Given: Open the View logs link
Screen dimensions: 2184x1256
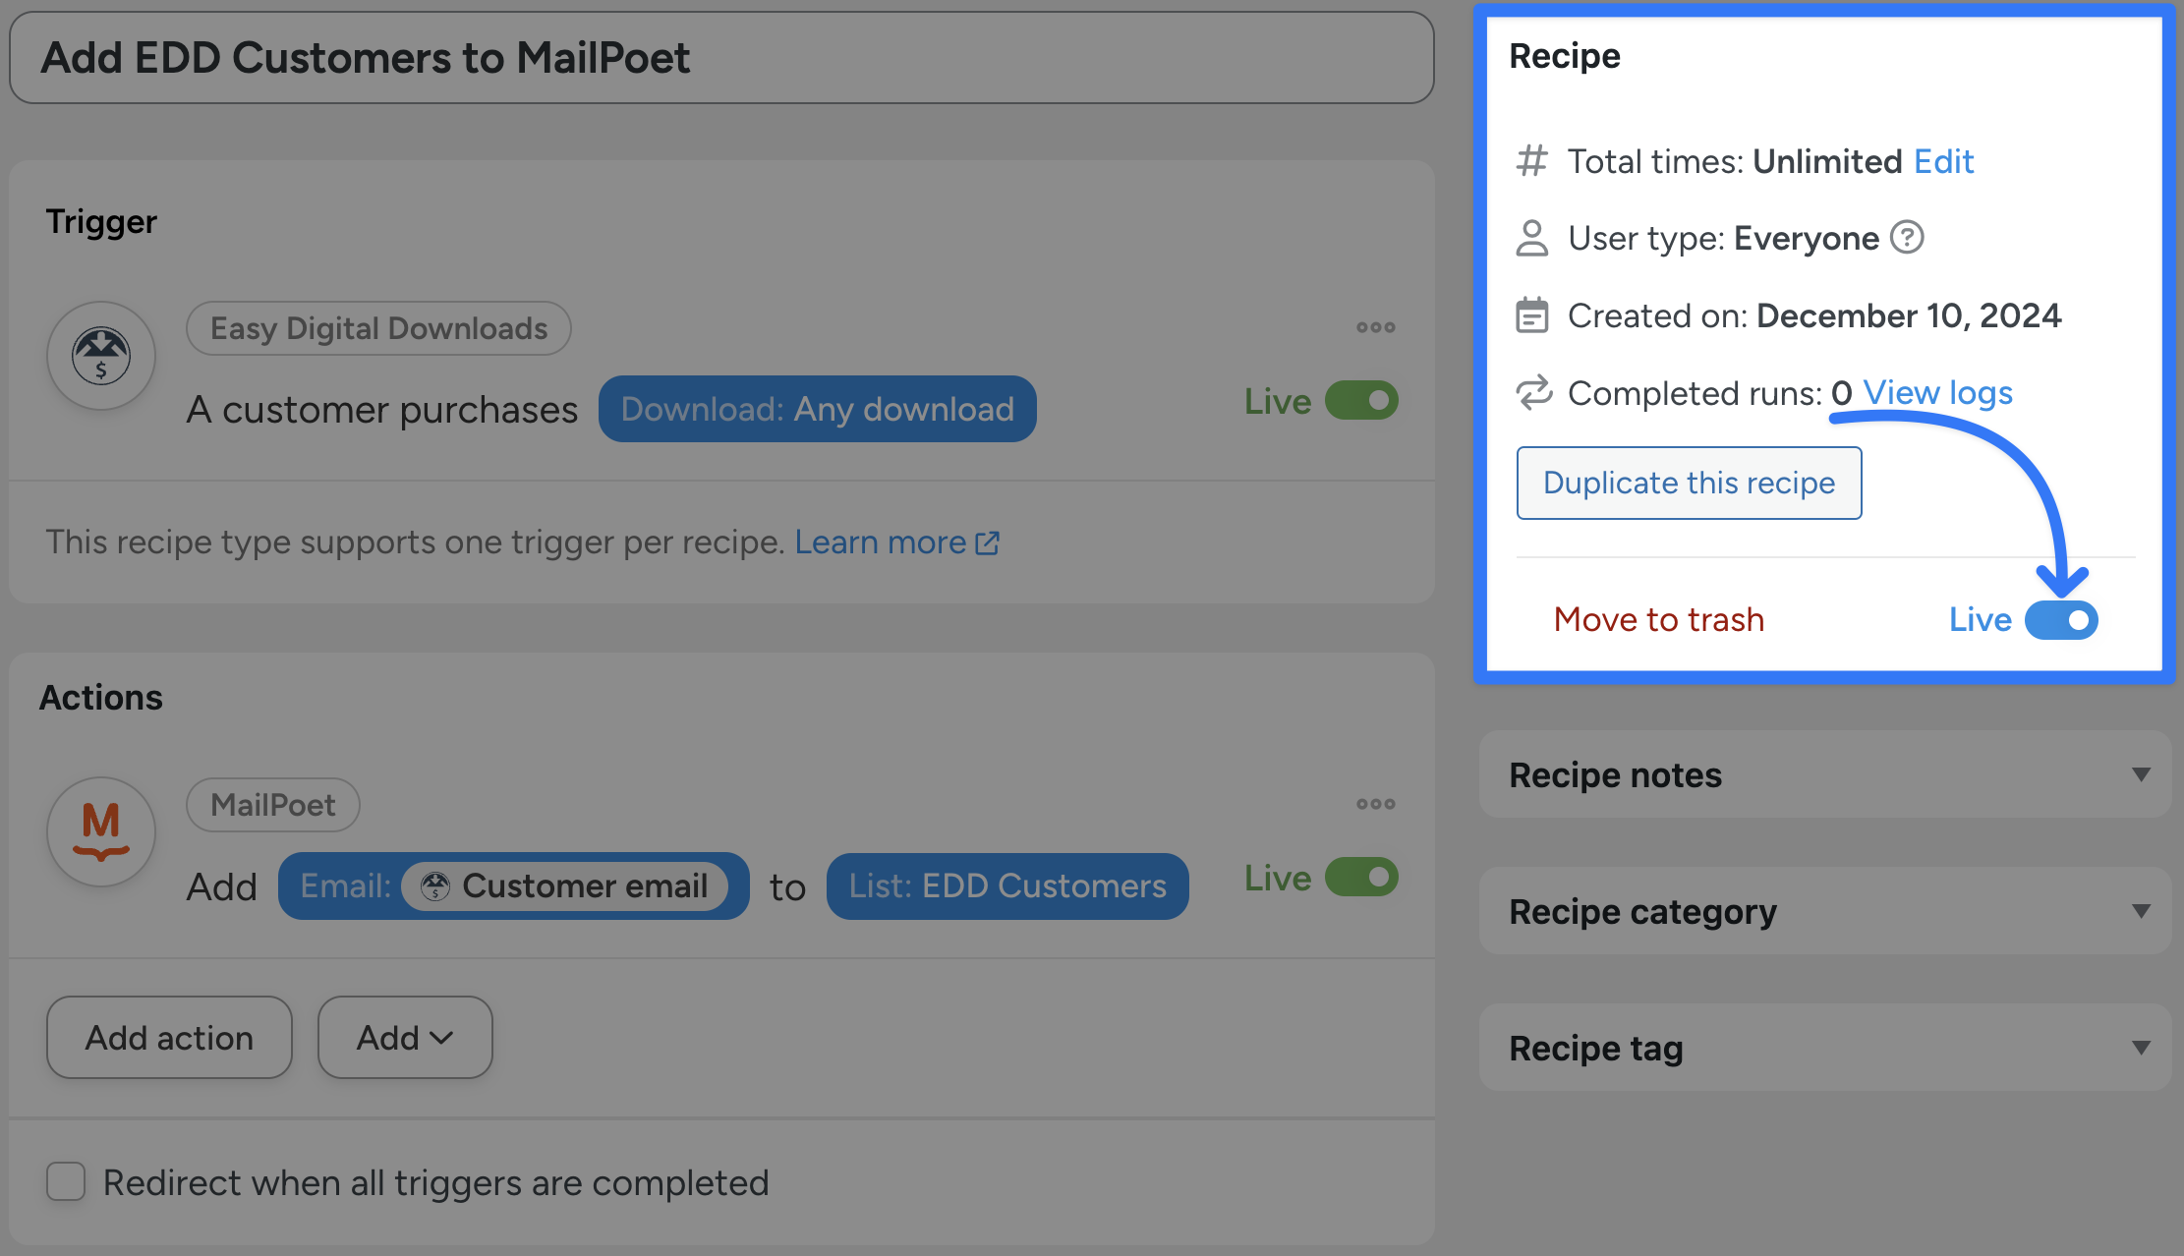Looking at the screenshot, I should 1937,393.
